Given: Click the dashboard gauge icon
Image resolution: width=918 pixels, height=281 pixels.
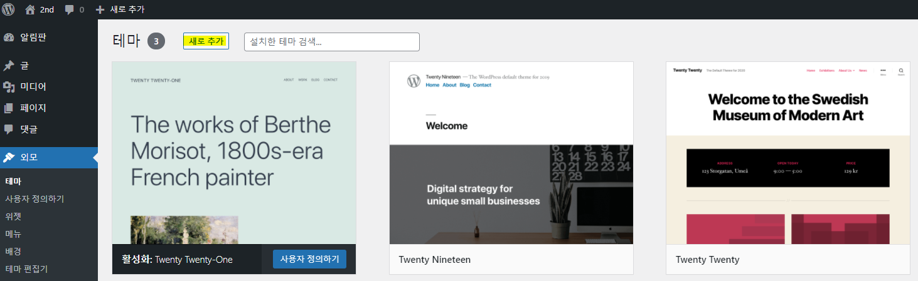Looking at the screenshot, I should point(8,38).
